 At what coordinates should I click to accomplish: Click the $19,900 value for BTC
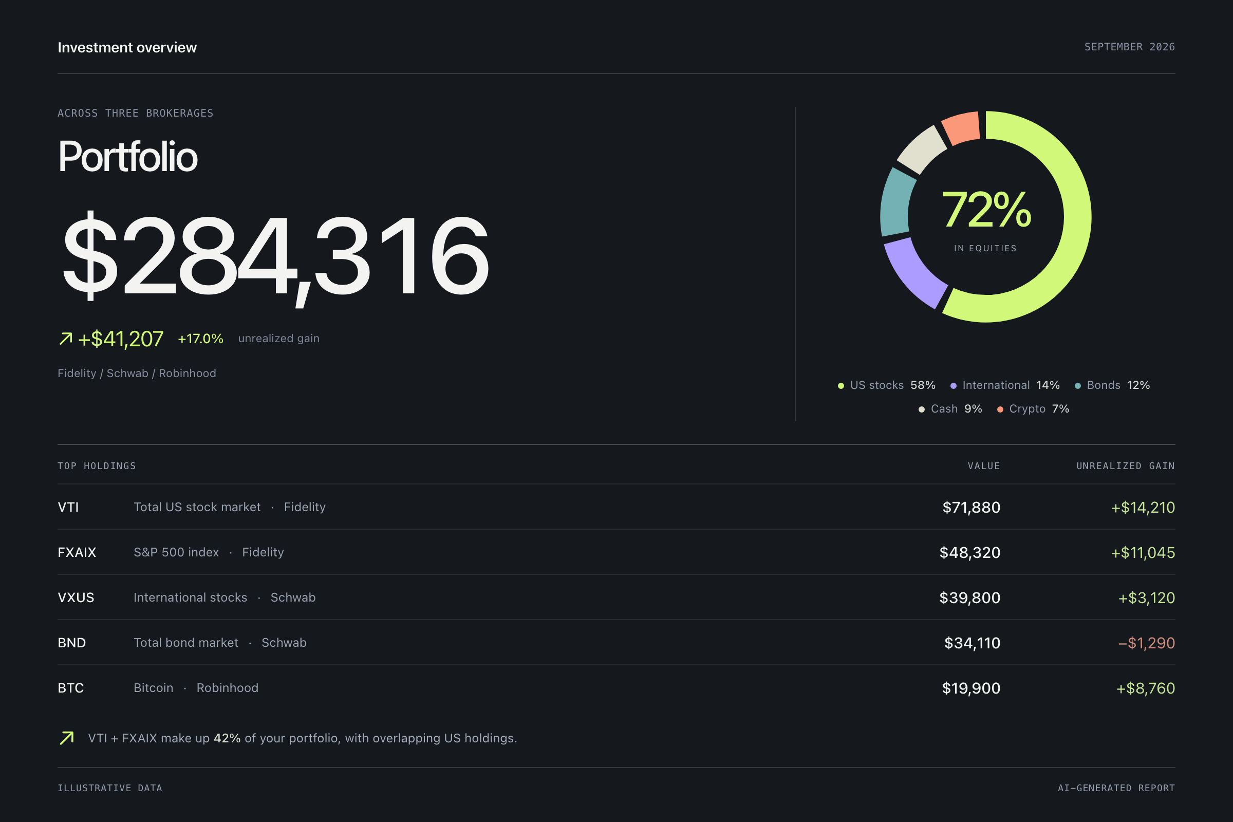click(972, 688)
